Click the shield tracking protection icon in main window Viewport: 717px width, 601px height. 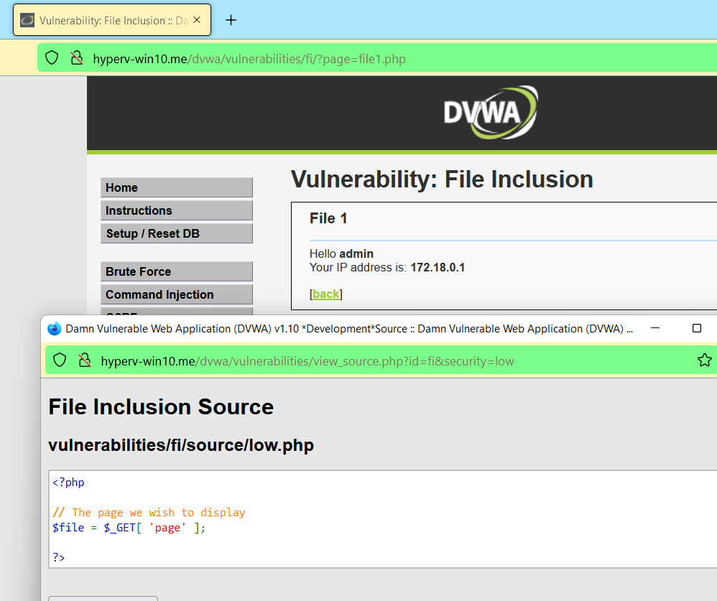pyautogui.click(x=52, y=58)
